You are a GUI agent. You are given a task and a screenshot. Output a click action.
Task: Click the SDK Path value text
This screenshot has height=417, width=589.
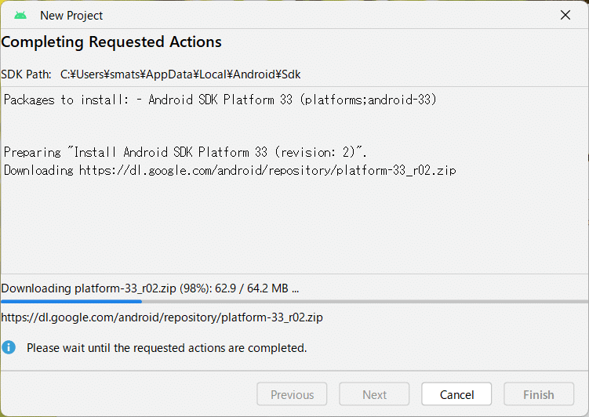(180, 74)
